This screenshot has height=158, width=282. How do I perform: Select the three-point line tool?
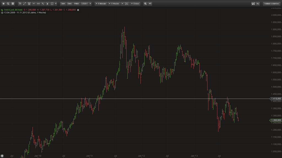click(x=38, y=4)
